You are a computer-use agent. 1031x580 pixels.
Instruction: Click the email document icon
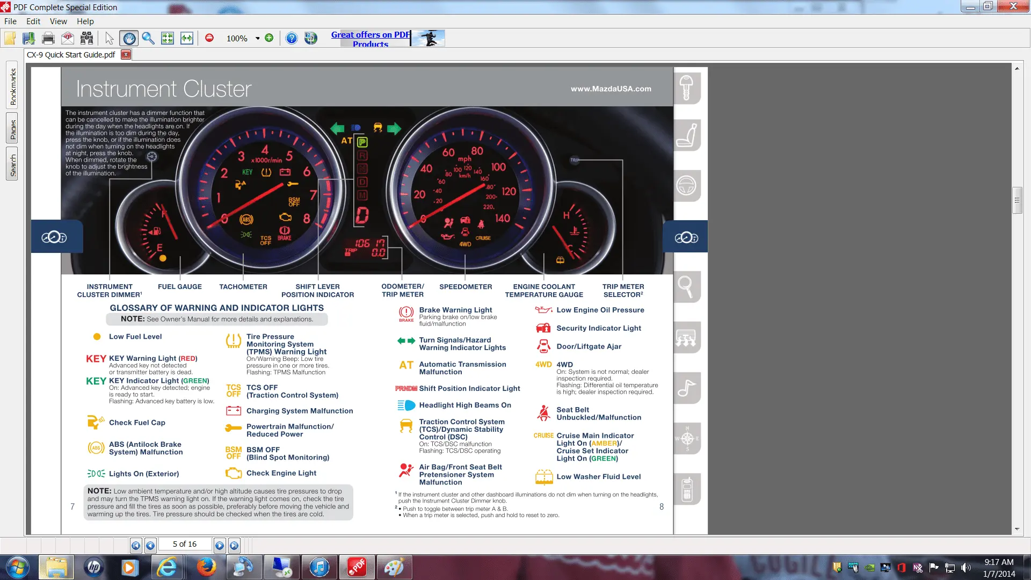pos(68,38)
